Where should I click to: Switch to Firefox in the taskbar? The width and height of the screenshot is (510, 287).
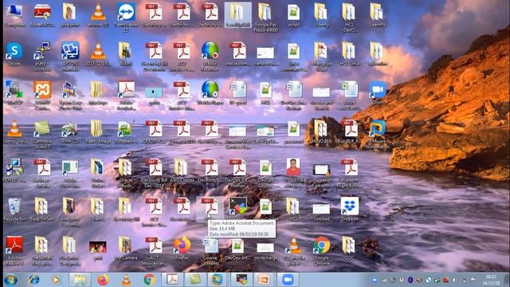(x=103, y=280)
